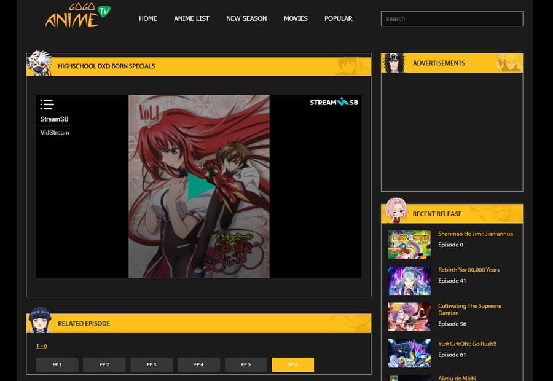Click the GogoAnime TV logo

click(x=77, y=17)
